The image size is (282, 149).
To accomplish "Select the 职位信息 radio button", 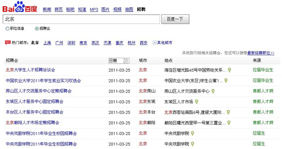I will tap(7, 29).
